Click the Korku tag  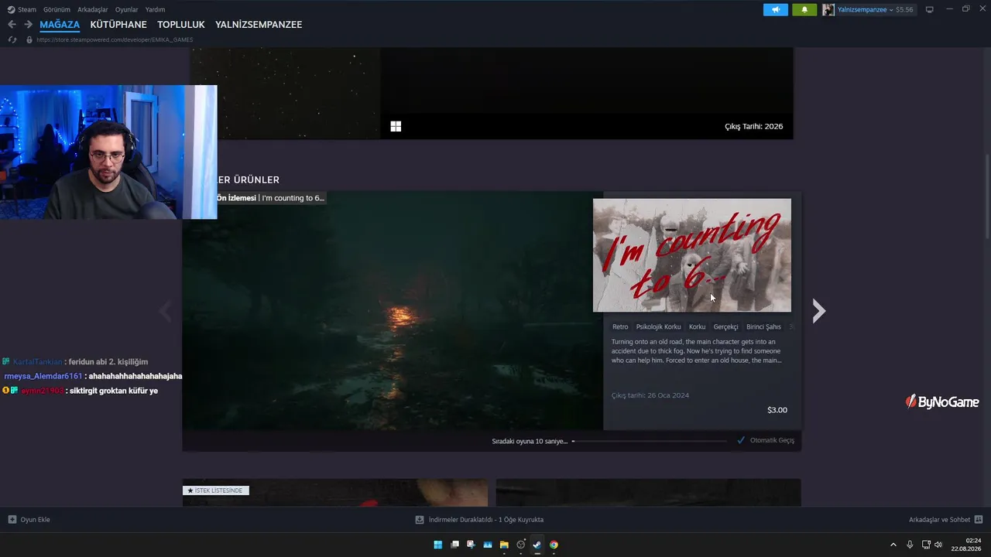[698, 326]
